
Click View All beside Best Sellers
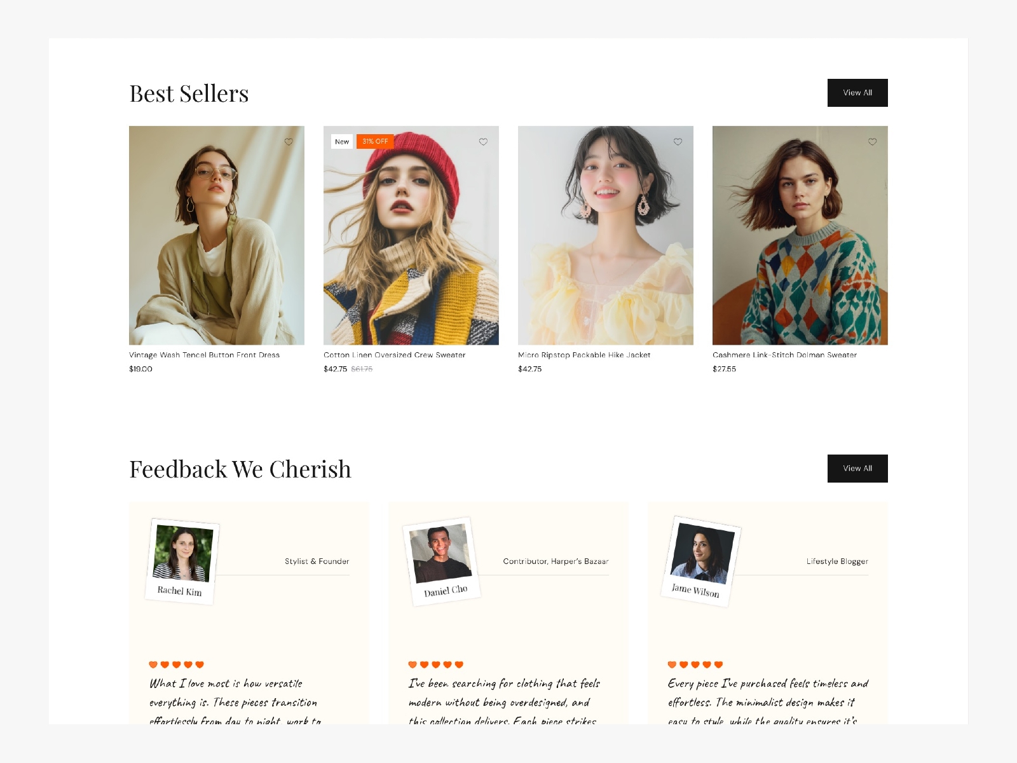pyautogui.click(x=857, y=93)
